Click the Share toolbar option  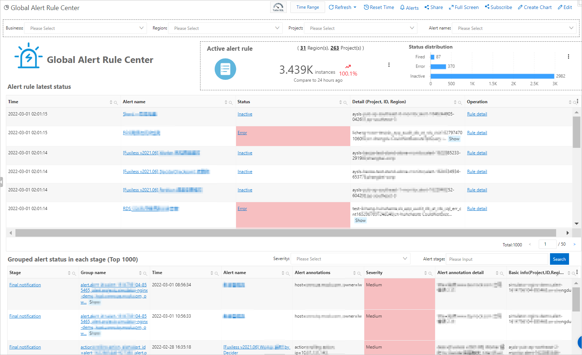pos(434,7)
